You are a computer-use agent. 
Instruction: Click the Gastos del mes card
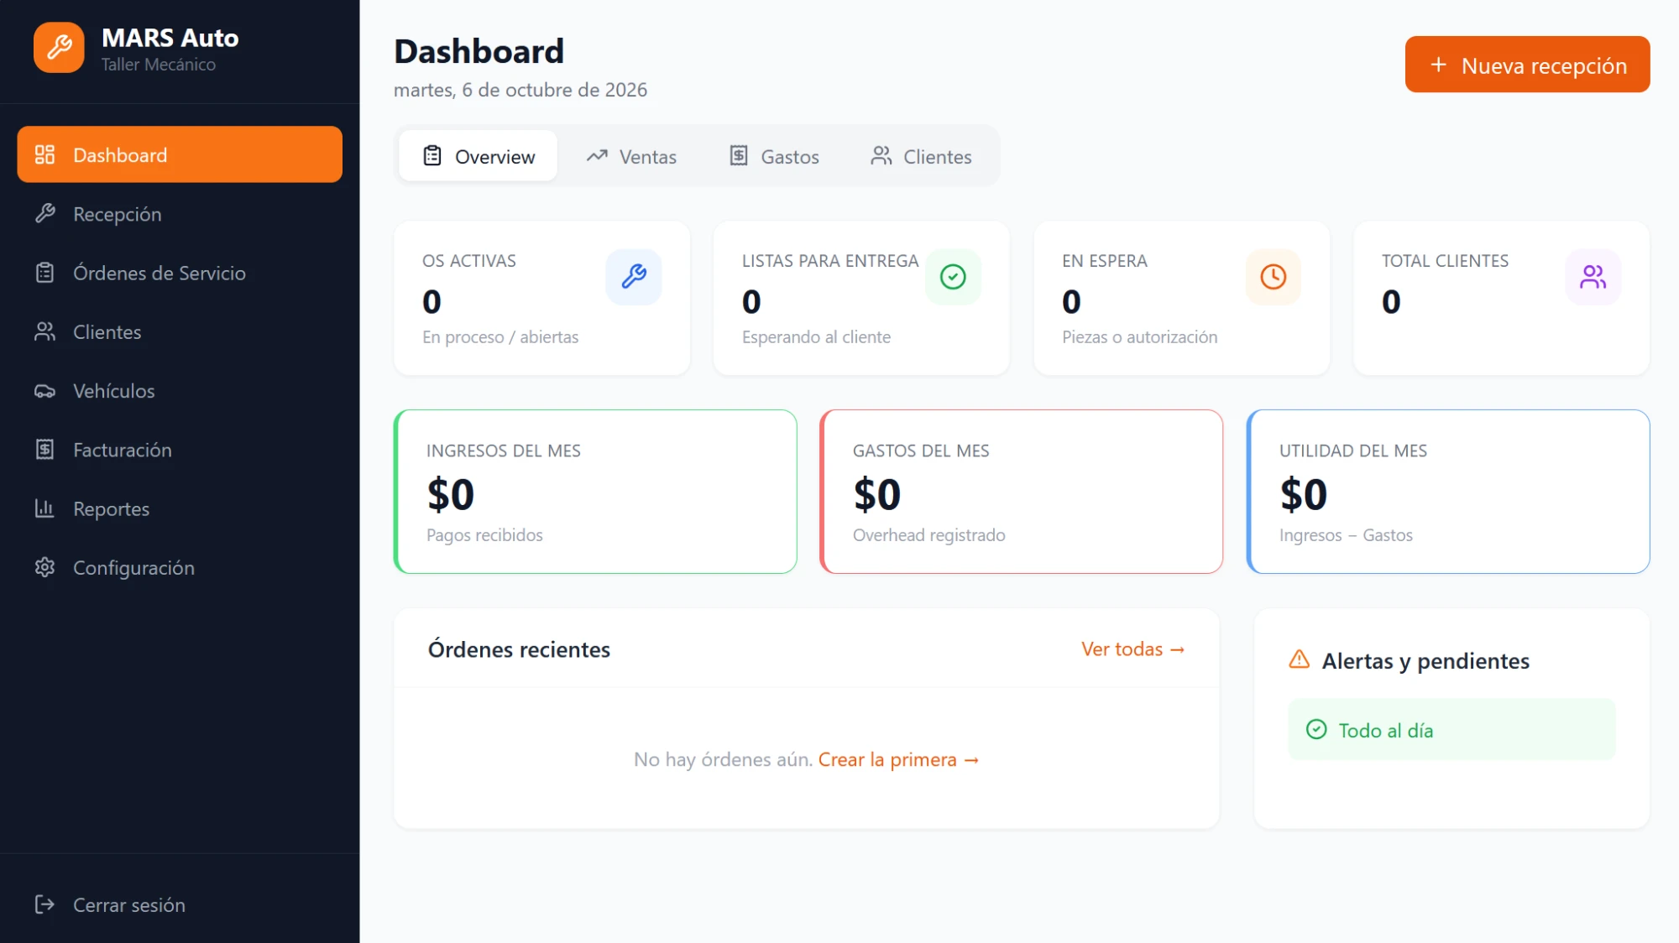point(1021,492)
